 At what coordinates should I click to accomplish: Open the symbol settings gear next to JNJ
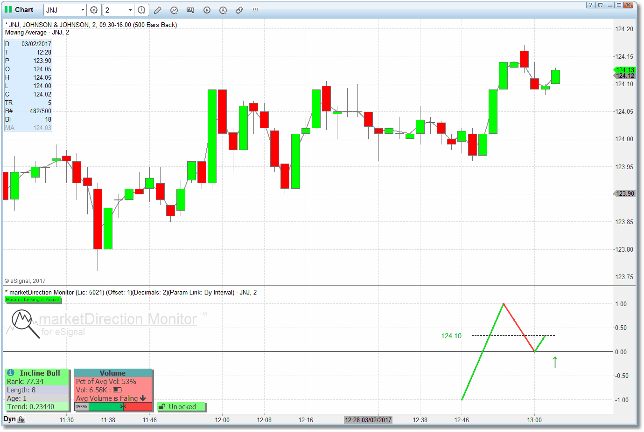coord(94,10)
